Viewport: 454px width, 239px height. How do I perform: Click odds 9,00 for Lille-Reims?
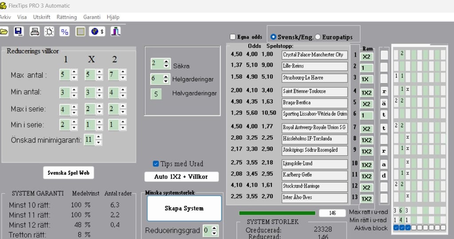click(x=267, y=65)
